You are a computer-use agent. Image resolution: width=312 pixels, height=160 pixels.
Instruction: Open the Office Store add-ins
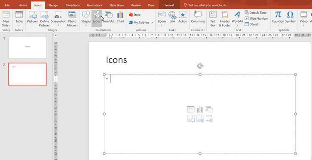(x=135, y=15)
